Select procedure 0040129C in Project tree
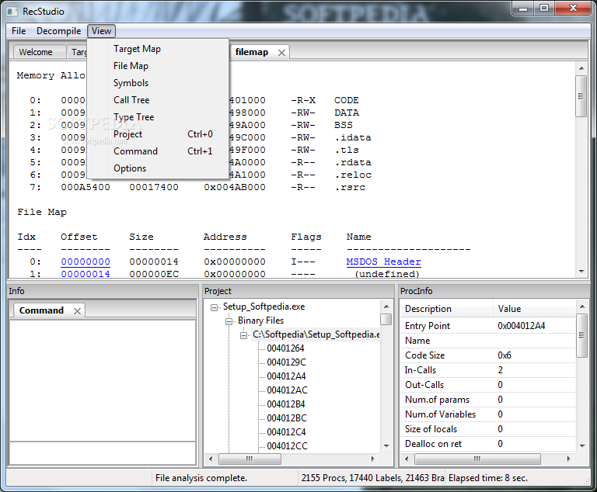Viewport: 597px width, 492px height. pos(286,362)
